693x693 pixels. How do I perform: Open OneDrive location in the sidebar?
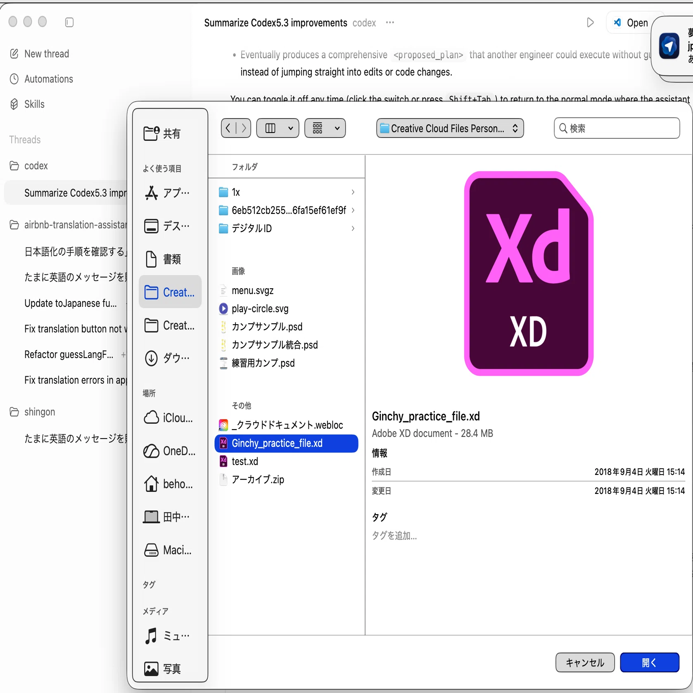pyautogui.click(x=170, y=451)
